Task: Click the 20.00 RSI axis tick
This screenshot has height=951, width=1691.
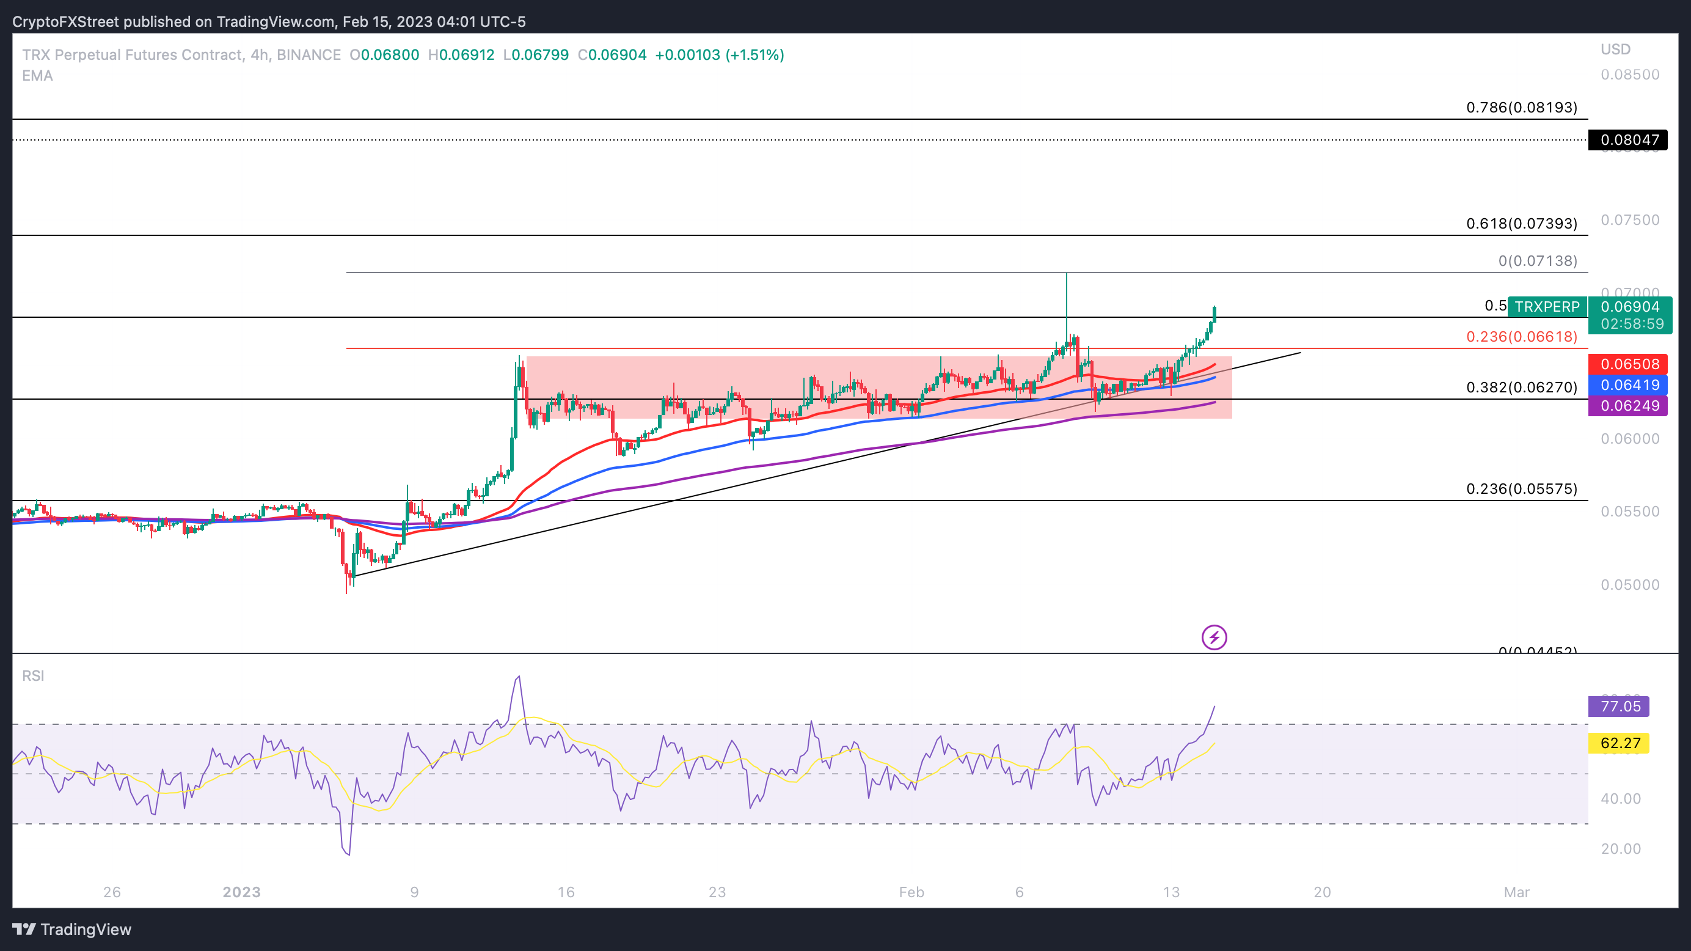Action: (1620, 848)
